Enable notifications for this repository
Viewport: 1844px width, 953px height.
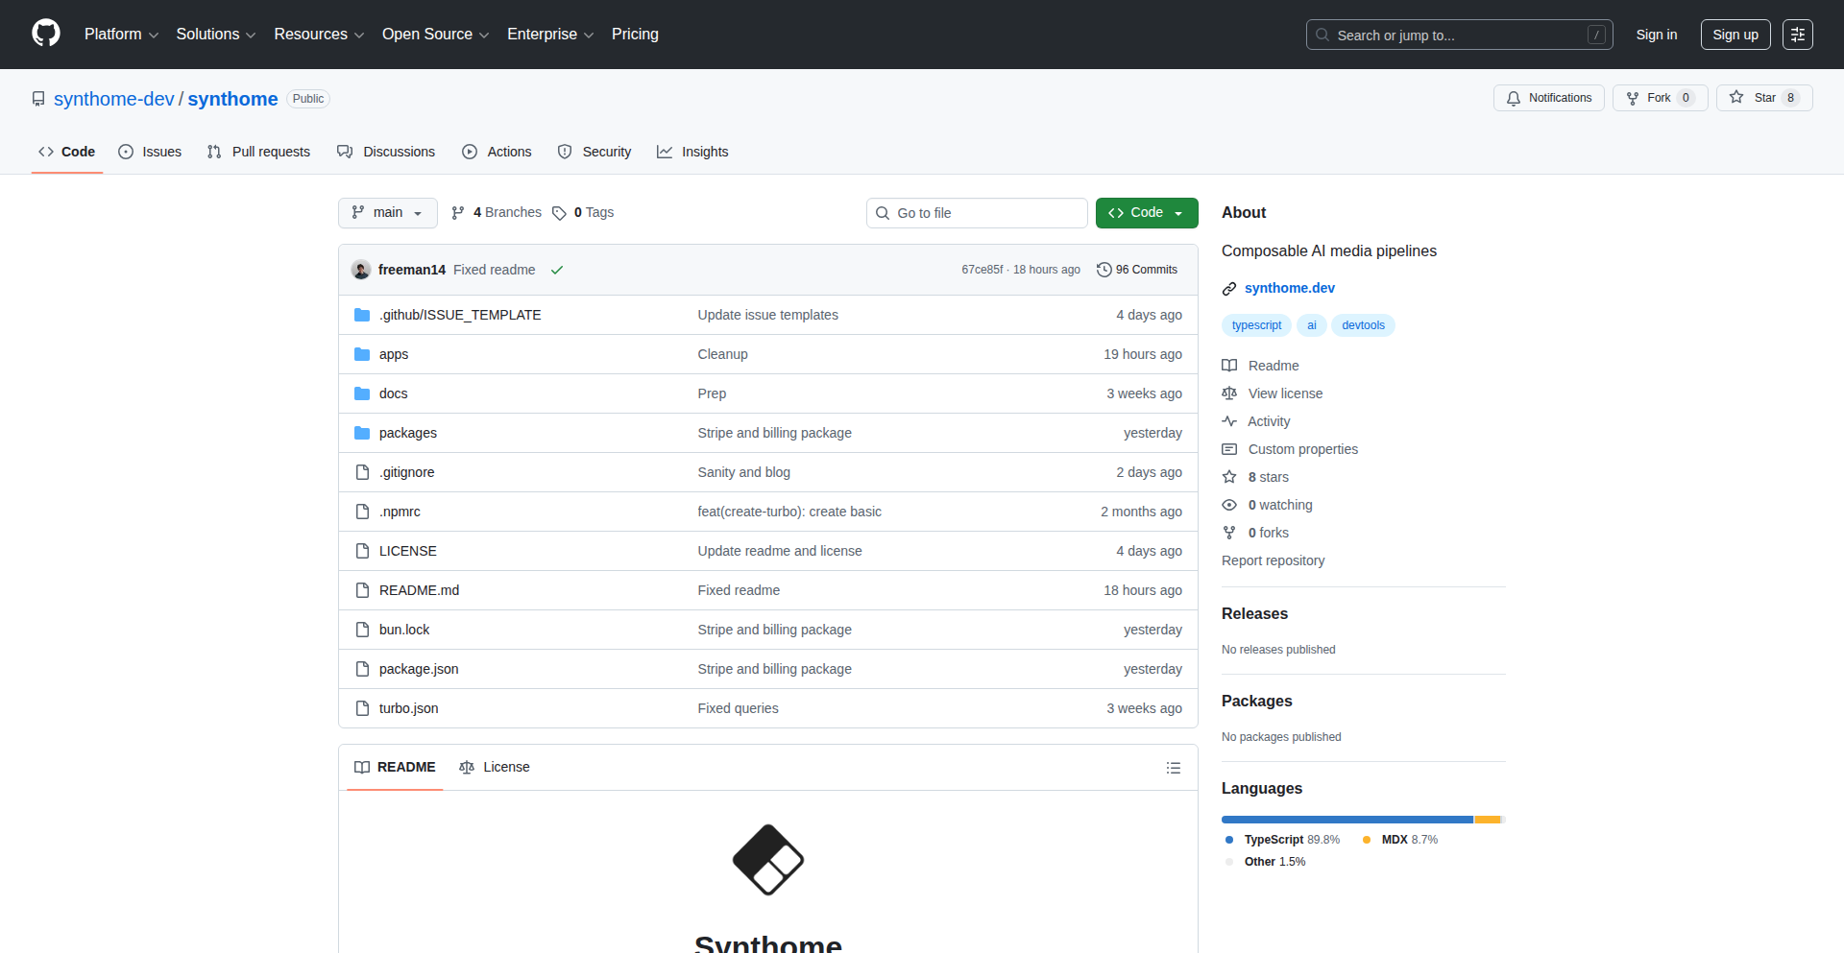pyautogui.click(x=1547, y=97)
